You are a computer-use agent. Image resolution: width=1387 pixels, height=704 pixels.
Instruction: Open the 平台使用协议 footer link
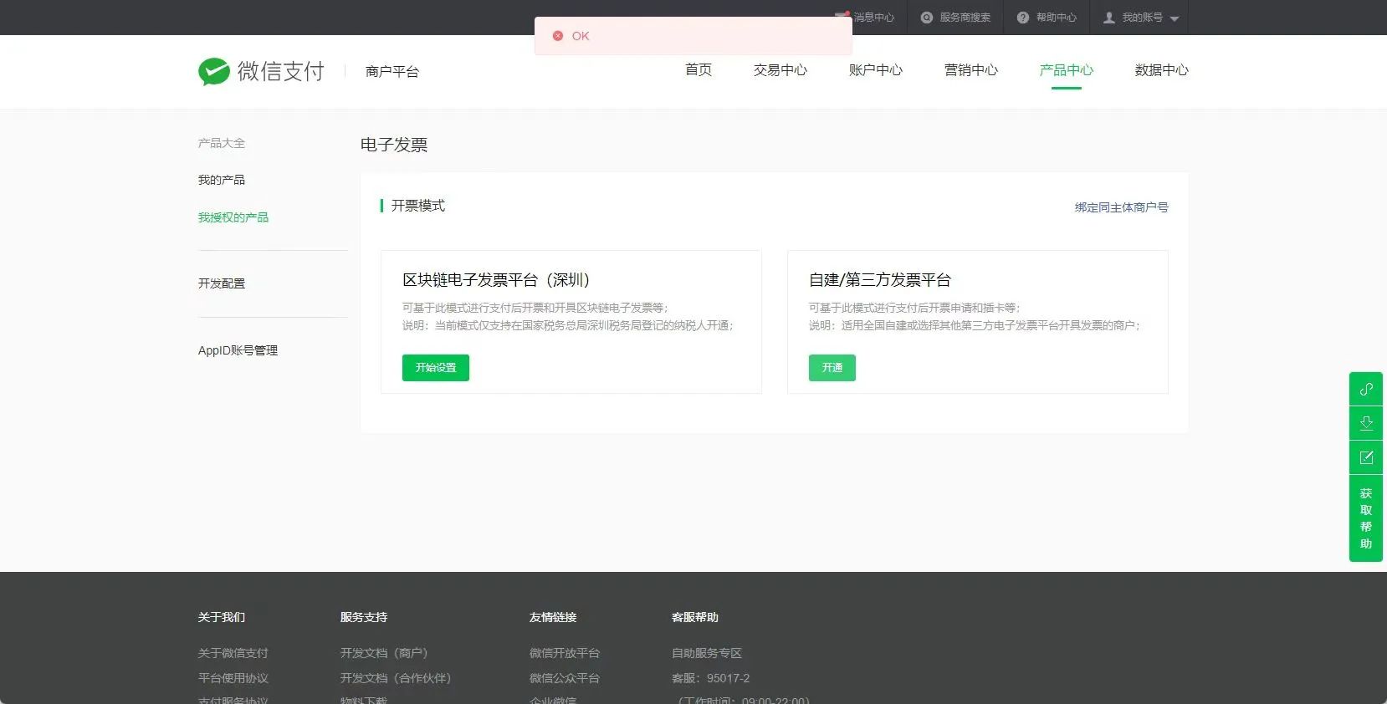click(233, 678)
